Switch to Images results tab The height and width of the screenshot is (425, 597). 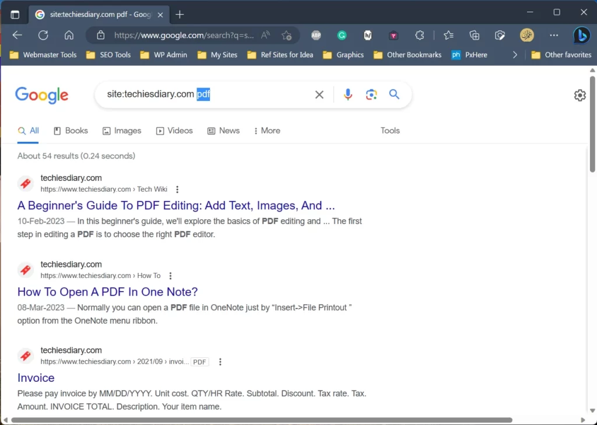(122, 131)
